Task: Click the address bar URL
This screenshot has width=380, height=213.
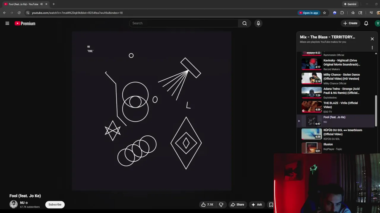Action: (x=77, y=13)
